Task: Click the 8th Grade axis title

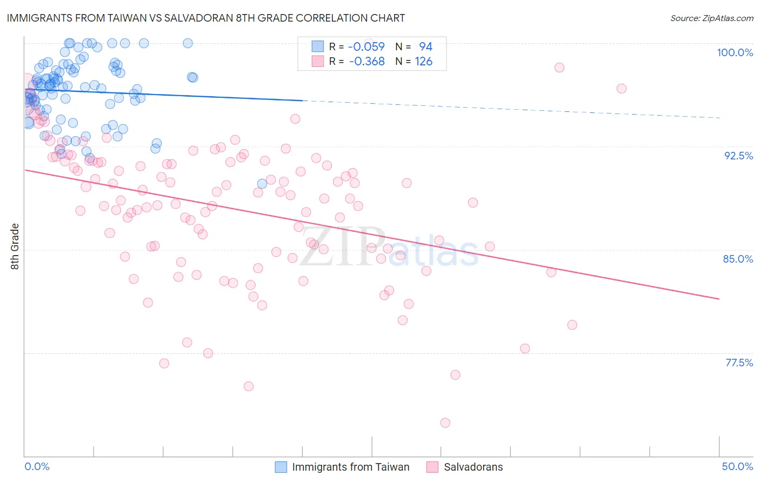Action: coord(15,246)
